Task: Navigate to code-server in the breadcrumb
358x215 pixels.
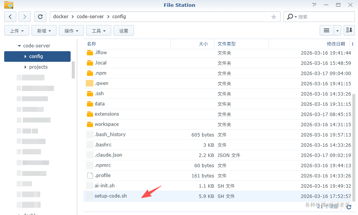Action: click(x=90, y=17)
